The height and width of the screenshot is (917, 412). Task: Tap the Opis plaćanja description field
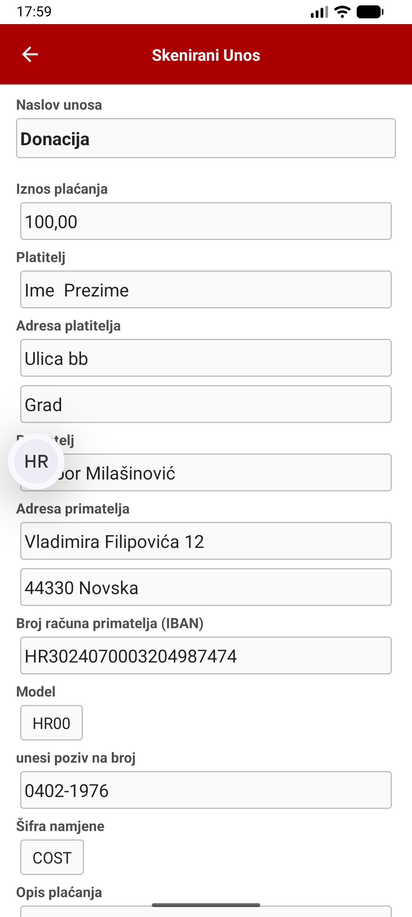point(206,912)
